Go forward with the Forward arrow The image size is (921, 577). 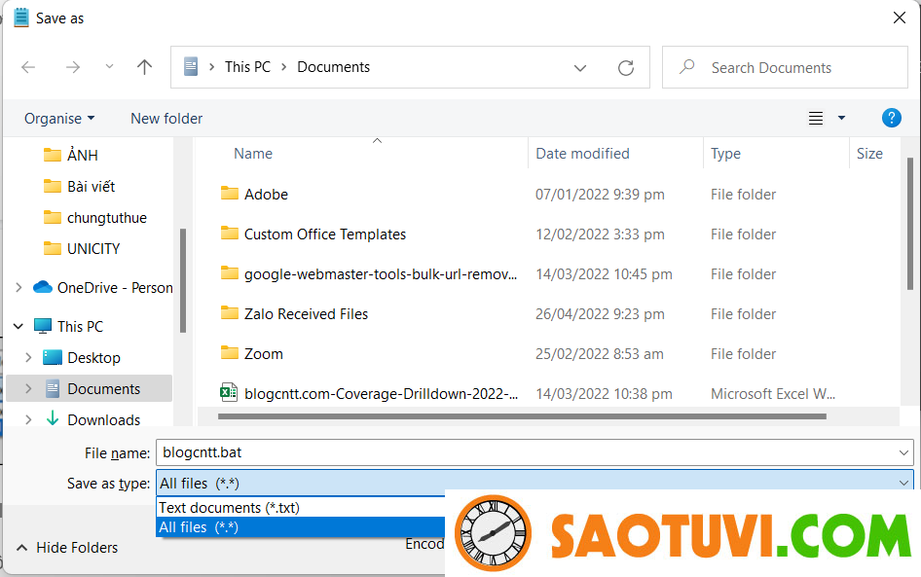point(73,67)
